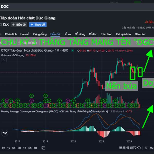154x154 pixels.
Task: Click the Tập đoàn Hóa chất Đức Giang title
Action: pyautogui.click(x=28, y=18)
